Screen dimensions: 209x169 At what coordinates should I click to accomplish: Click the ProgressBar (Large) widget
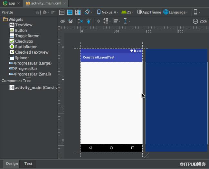coord(30,63)
